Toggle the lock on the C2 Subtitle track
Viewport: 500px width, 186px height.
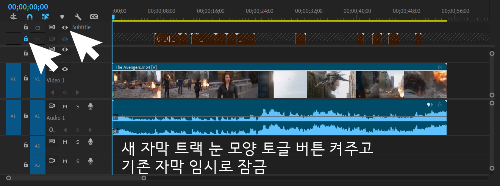pyautogui.click(x=26, y=27)
